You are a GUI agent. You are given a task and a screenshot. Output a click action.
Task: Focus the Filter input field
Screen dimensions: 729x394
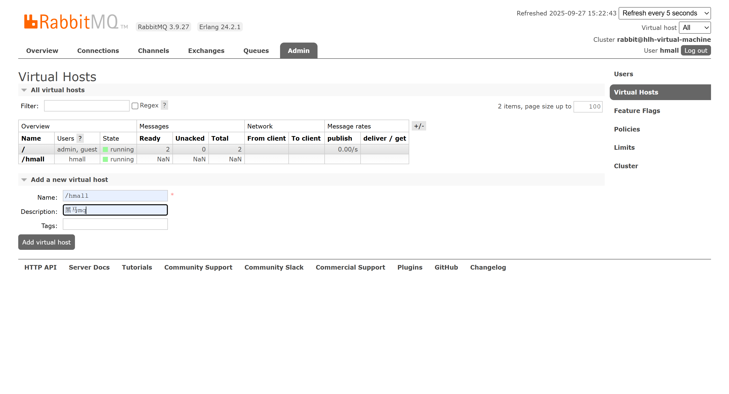87,106
